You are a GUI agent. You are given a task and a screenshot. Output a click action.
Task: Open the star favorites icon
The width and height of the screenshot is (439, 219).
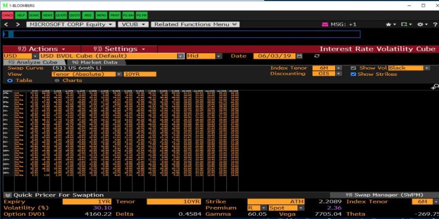tap(389, 25)
